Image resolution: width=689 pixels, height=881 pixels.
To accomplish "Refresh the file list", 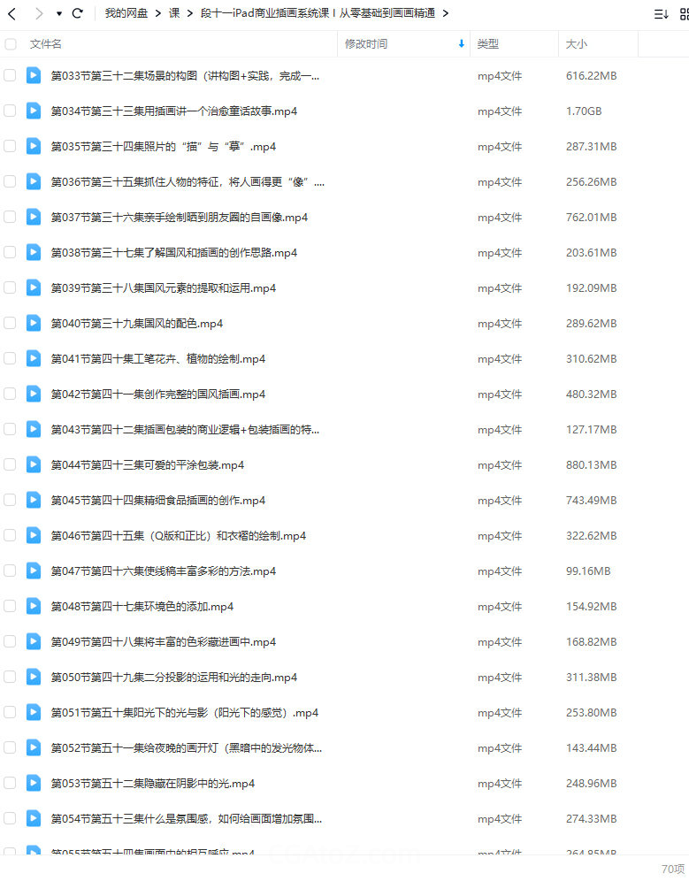I will click(x=78, y=13).
